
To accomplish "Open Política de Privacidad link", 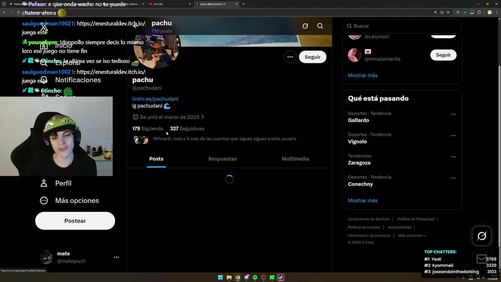I will tap(416, 219).
